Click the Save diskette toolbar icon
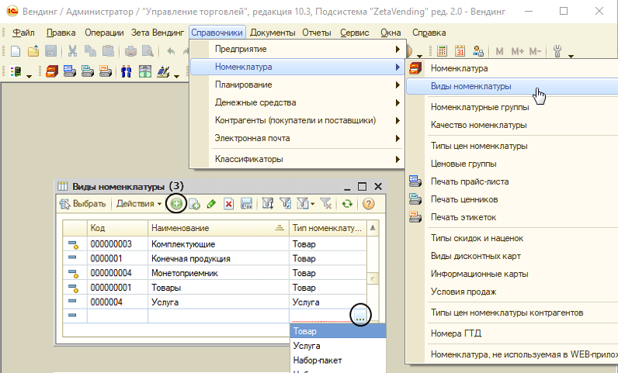This screenshot has height=373, width=618. (x=50, y=51)
